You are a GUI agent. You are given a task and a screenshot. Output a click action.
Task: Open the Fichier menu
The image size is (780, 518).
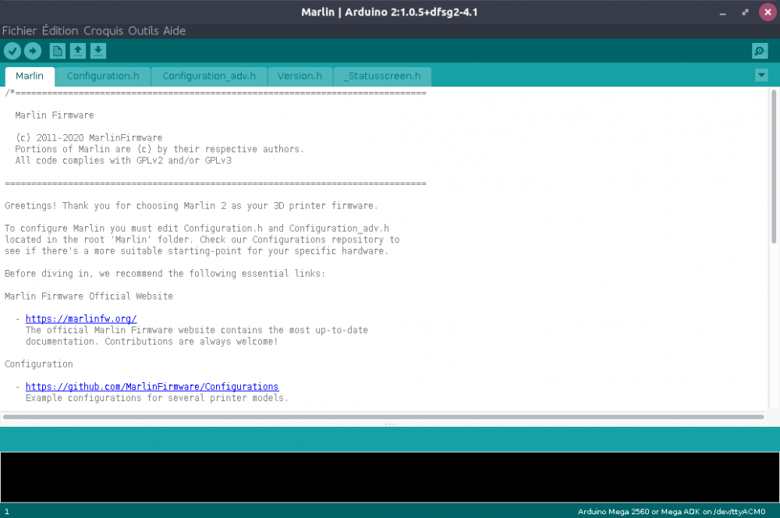point(19,31)
